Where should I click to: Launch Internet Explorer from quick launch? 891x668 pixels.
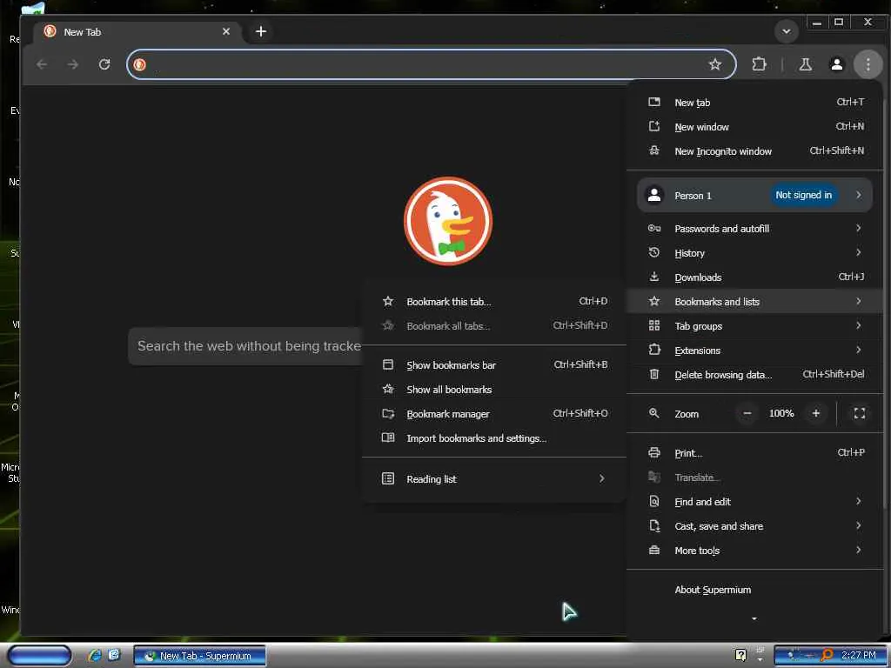[94, 656]
